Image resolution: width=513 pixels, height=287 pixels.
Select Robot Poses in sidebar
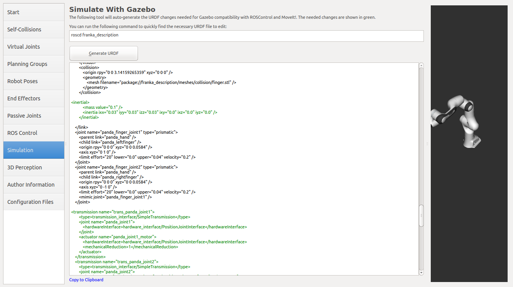pos(34,81)
